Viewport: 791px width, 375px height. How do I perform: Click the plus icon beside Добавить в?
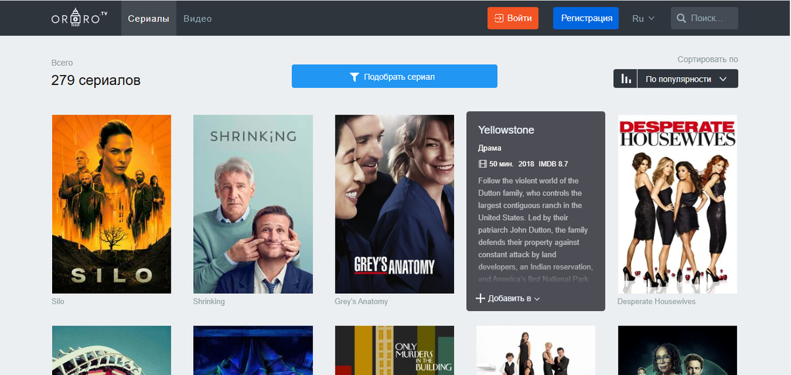pos(481,299)
